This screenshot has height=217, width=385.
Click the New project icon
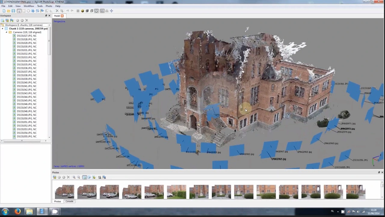(4, 11)
